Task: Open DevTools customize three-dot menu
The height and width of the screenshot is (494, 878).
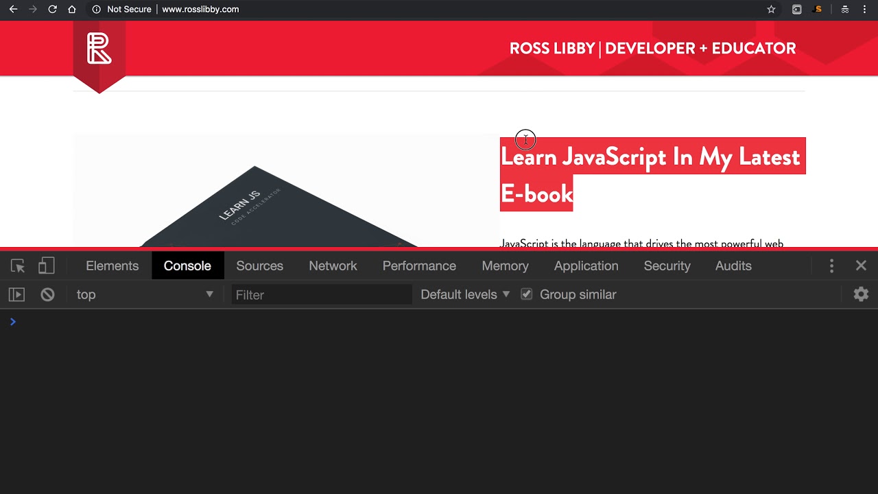Action: [x=831, y=266]
